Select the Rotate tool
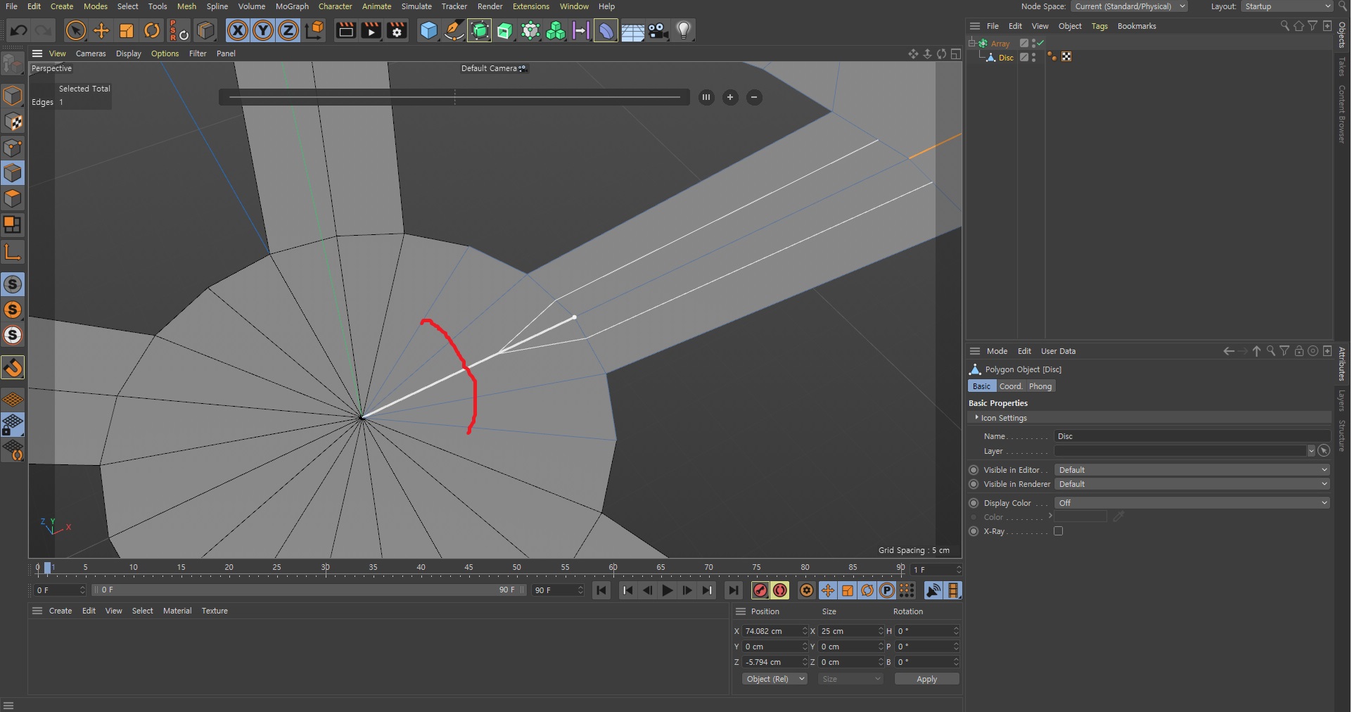 point(152,30)
